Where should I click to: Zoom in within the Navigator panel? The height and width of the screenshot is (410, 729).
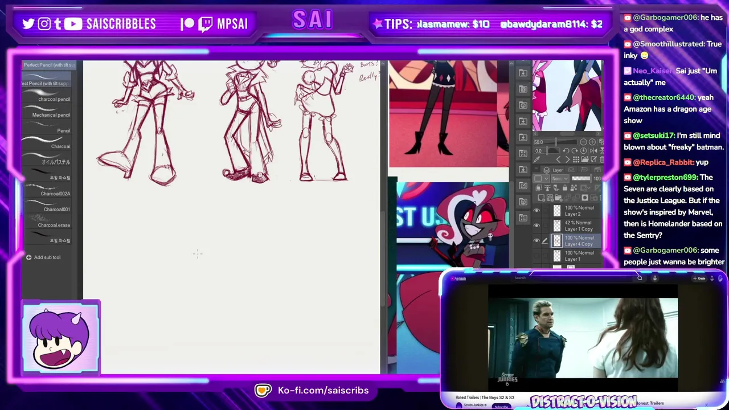point(592,142)
